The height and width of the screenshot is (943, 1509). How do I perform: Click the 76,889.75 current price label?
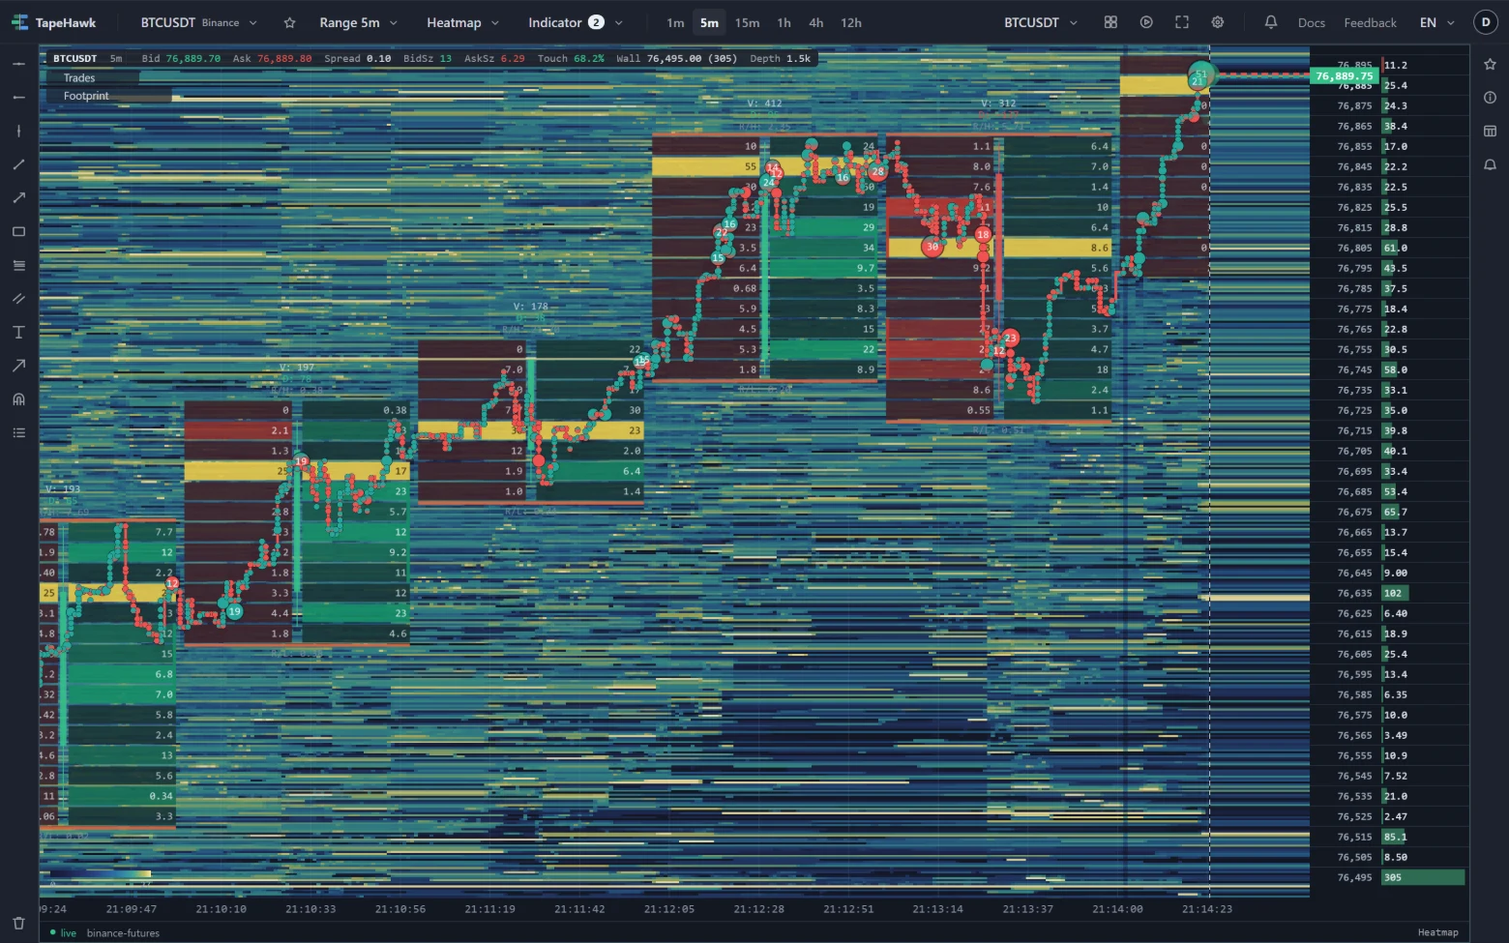click(x=1345, y=75)
